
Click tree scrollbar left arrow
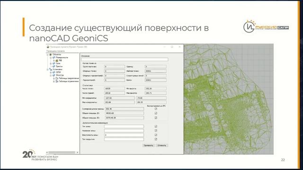[47, 153]
